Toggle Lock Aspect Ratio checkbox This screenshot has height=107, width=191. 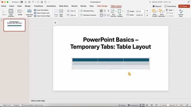click(x=147, y=13)
